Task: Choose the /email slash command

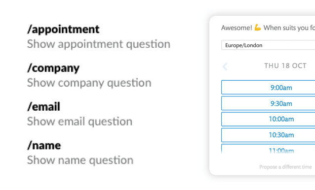Action: coord(43,106)
